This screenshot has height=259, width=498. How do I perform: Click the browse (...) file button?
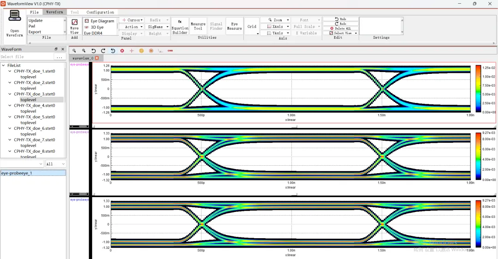pyautogui.click(x=59, y=57)
